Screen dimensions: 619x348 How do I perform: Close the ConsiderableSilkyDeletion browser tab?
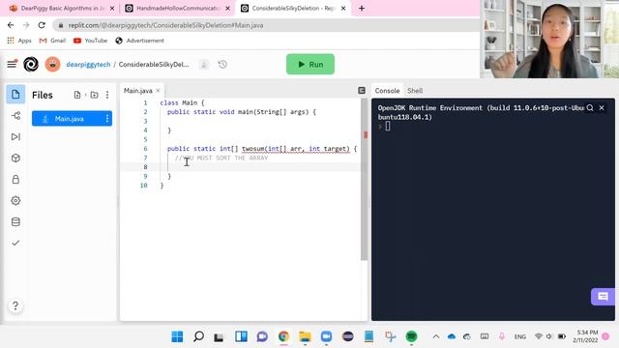pyautogui.click(x=343, y=8)
